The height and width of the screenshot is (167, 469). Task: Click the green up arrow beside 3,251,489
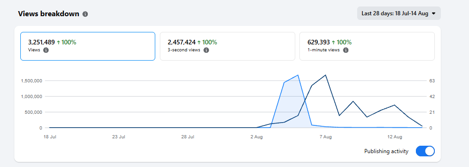click(x=59, y=42)
